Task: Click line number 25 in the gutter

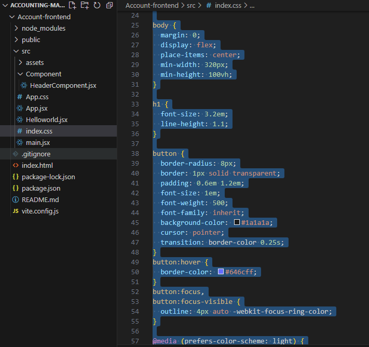Action: (135, 25)
